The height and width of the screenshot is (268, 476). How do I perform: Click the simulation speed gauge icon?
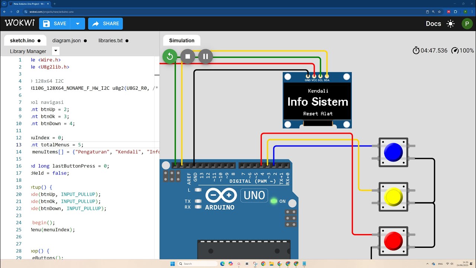point(455,50)
